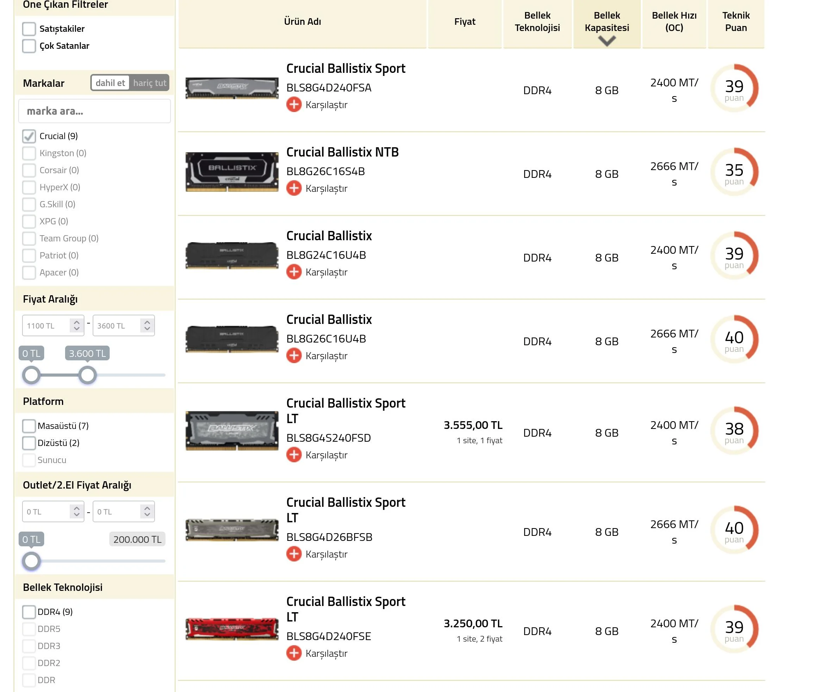Sort by the Teknik Puan column header
Viewport: 823px width, 692px height.
click(735, 22)
